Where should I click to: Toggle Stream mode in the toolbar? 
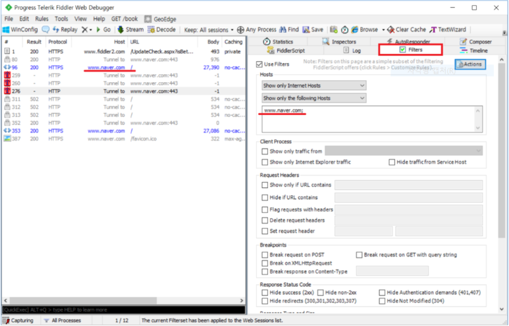pos(130,30)
